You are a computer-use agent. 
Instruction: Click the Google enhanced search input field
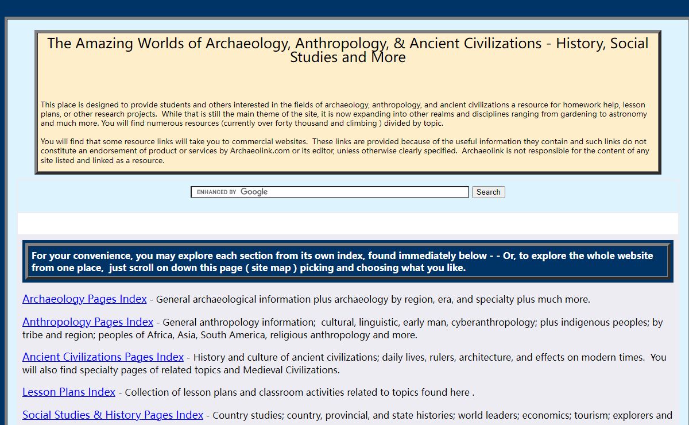pos(330,192)
